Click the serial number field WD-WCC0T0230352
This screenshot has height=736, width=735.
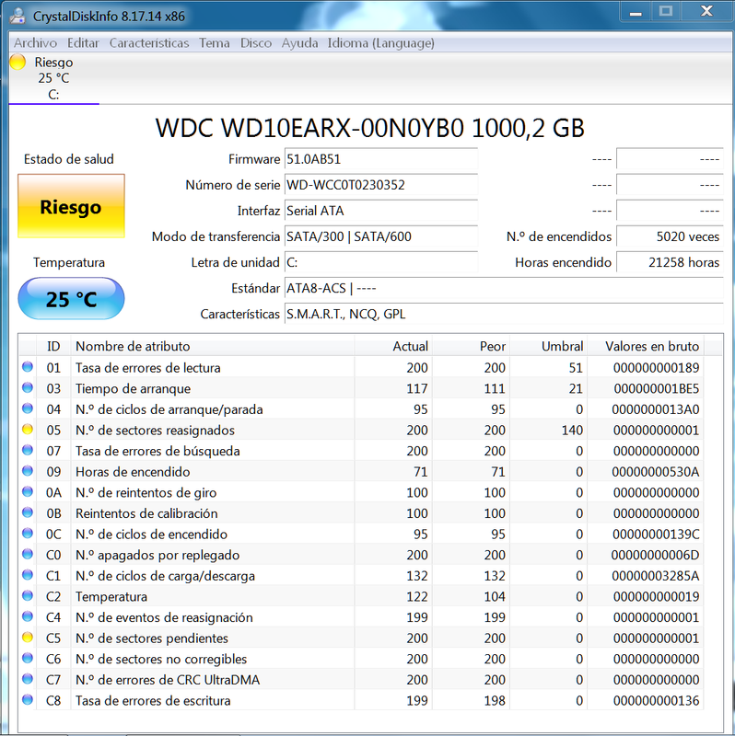[x=381, y=185]
